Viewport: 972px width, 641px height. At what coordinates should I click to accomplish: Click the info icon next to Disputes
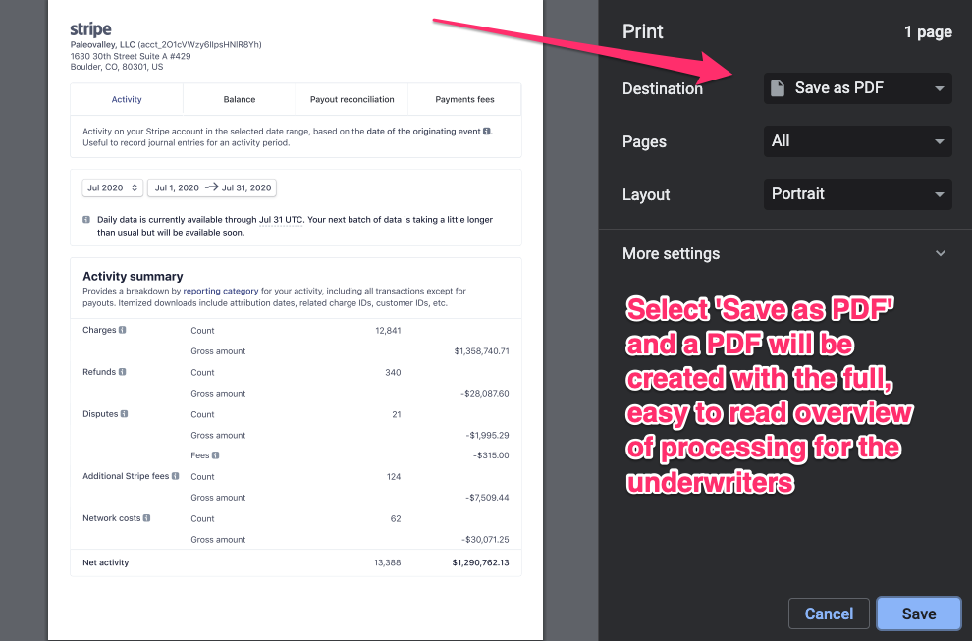tap(124, 414)
